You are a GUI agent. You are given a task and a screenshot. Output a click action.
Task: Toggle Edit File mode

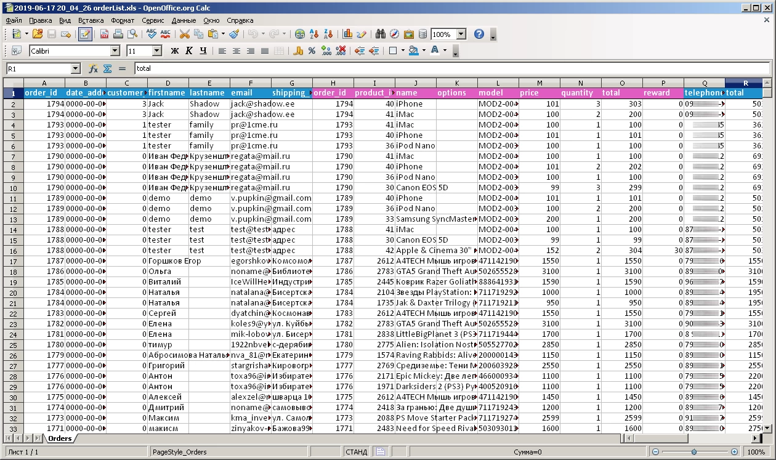(85, 34)
